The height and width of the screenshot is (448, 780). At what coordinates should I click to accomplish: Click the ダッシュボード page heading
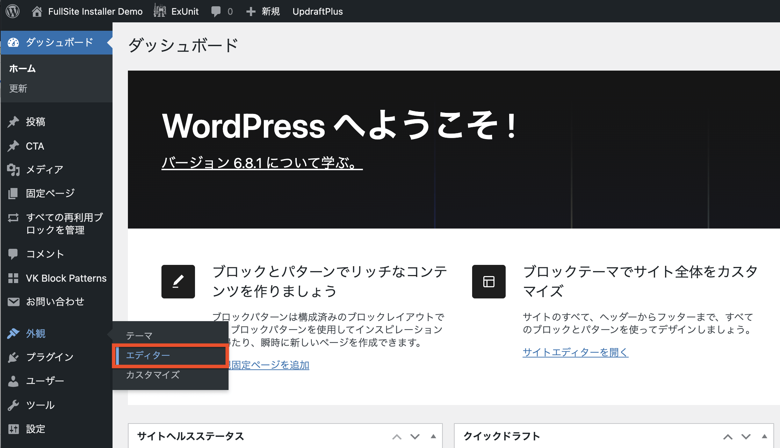[183, 45]
